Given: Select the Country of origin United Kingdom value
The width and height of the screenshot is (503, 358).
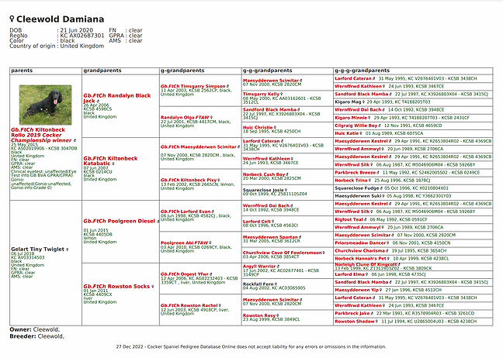Looking at the screenshot, I should pyautogui.click(x=82, y=46).
